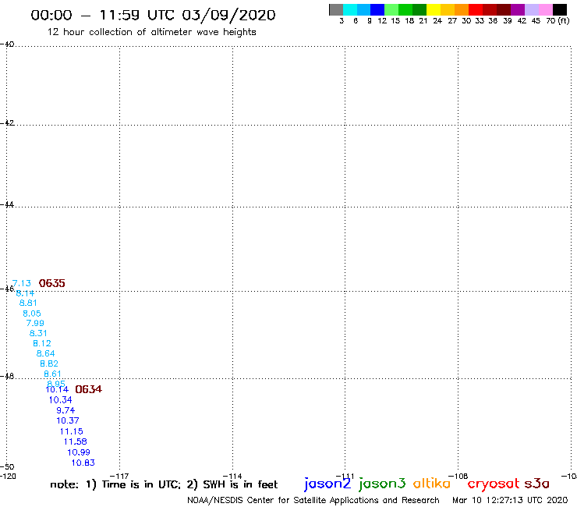Click the 8.12 altimeter reading

click(42, 343)
